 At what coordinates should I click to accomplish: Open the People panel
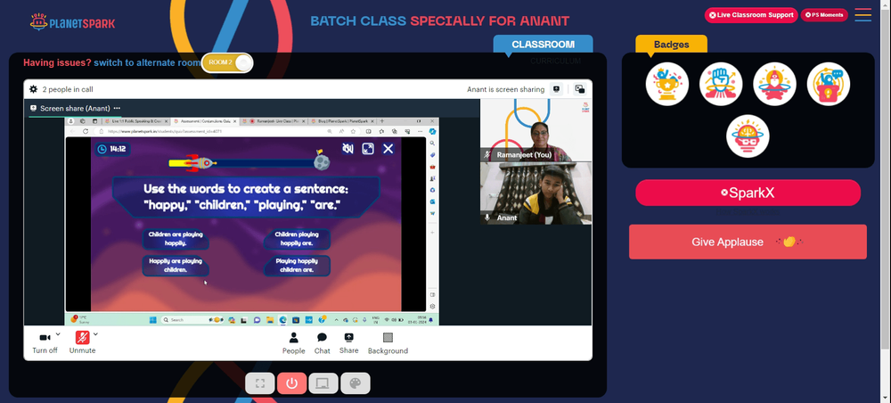pyautogui.click(x=294, y=343)
